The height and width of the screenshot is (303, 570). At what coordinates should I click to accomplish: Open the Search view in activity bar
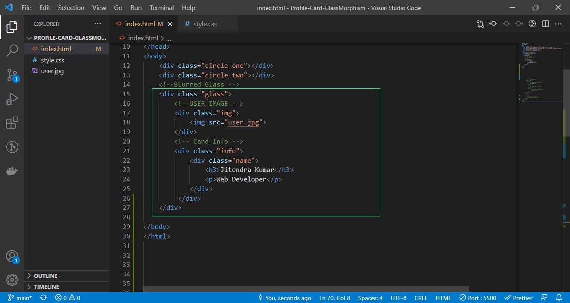(x=12, y=51)
